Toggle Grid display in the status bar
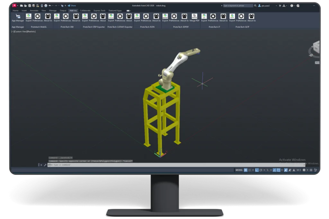The width and height of the screenshot is (329, 219). point(245,170)
